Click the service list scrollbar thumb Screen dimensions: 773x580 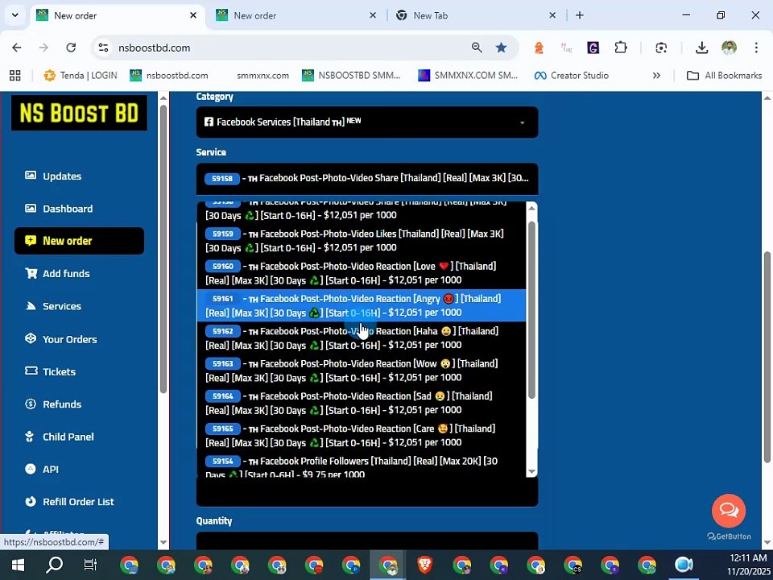[531, 309]
